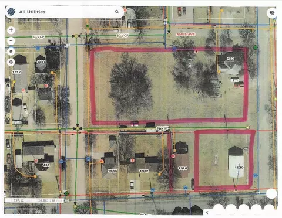This screenshot has height=218, width=282.
Task: Zoom out with the minus button
Action: tap(11, 41)
